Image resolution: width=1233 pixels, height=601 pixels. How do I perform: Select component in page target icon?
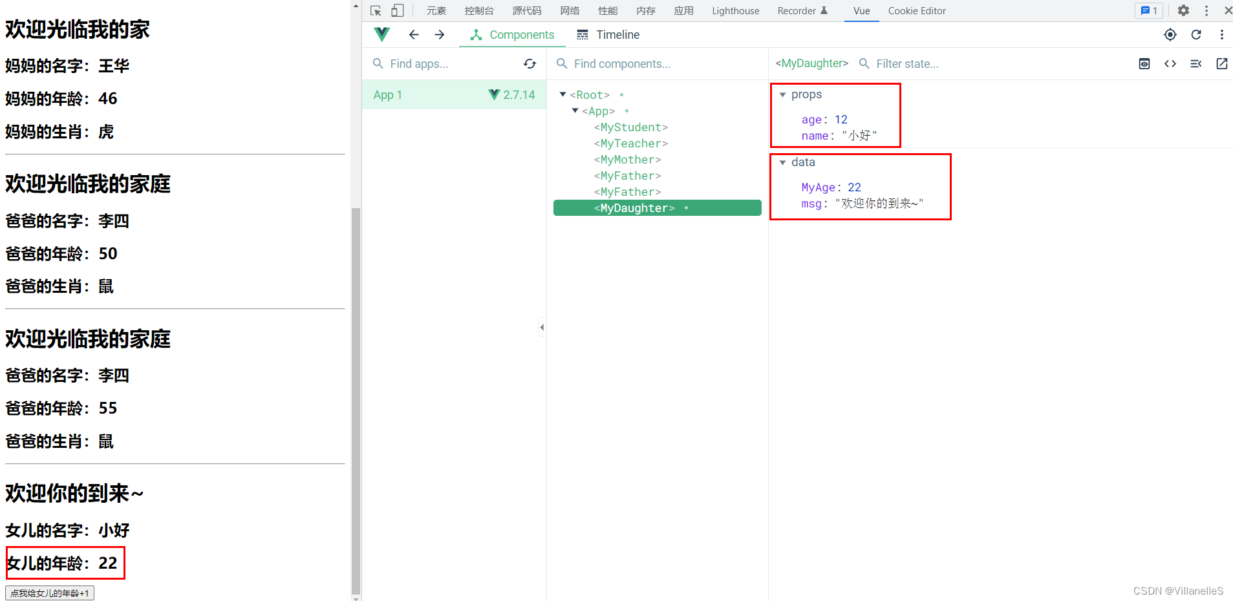click(1170, 35)
